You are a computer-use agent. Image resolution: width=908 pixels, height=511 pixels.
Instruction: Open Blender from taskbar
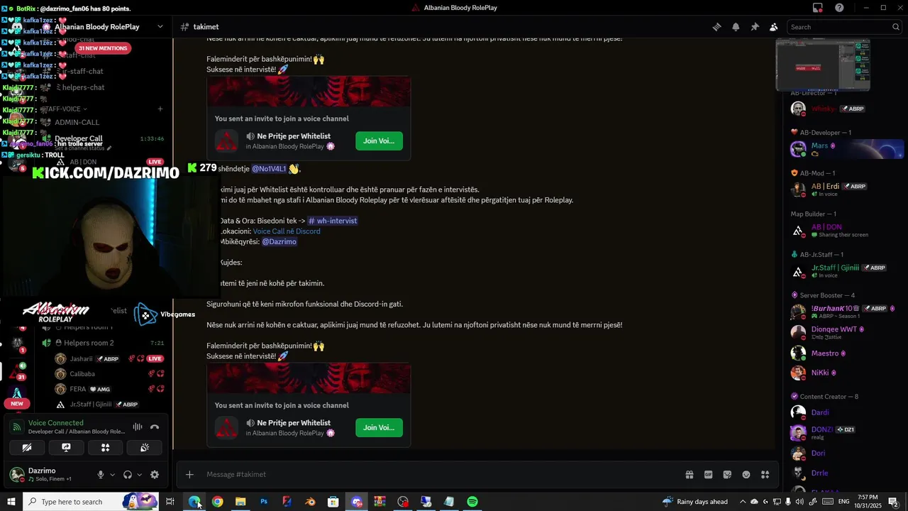tap(310, 502)
